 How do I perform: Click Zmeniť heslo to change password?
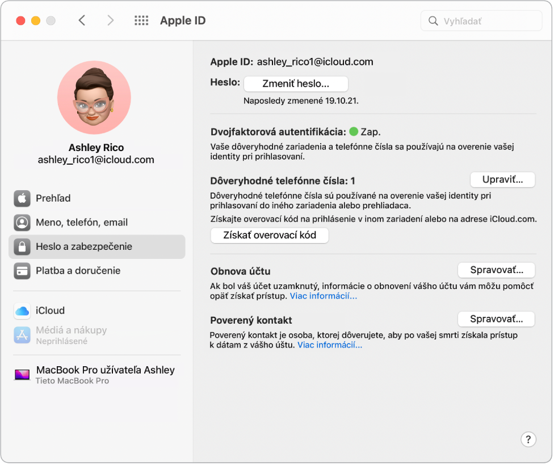[x=295, y=83]
